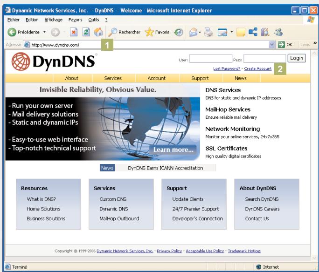This screenshot has width=319, height=272.
Task: Click the Learn more... banner button
Action: click(x=173, y=150)
